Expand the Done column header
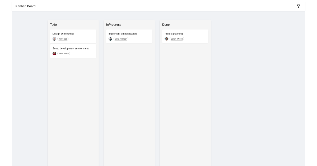 pos(166,25)
